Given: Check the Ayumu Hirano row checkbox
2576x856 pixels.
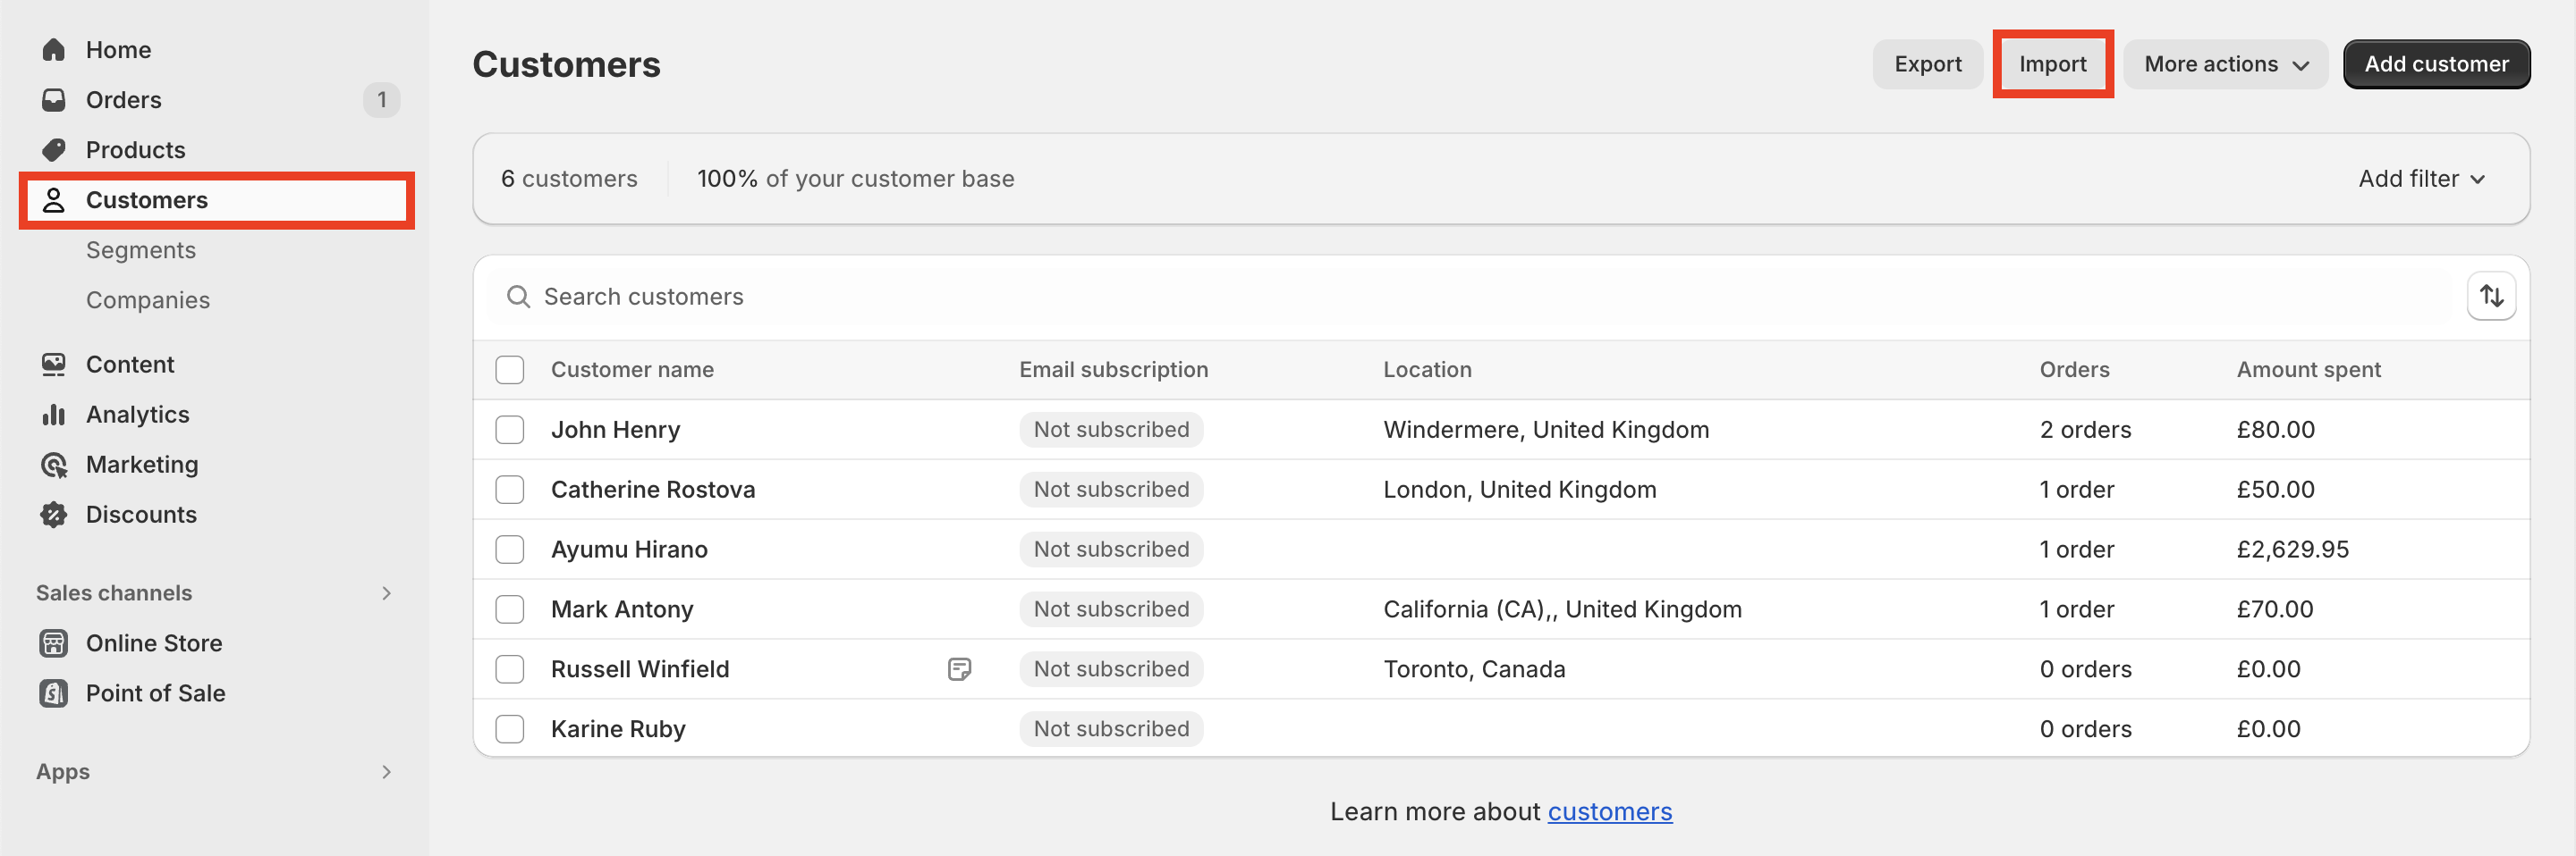Looking at the screenshot, I should pos(510,550).
